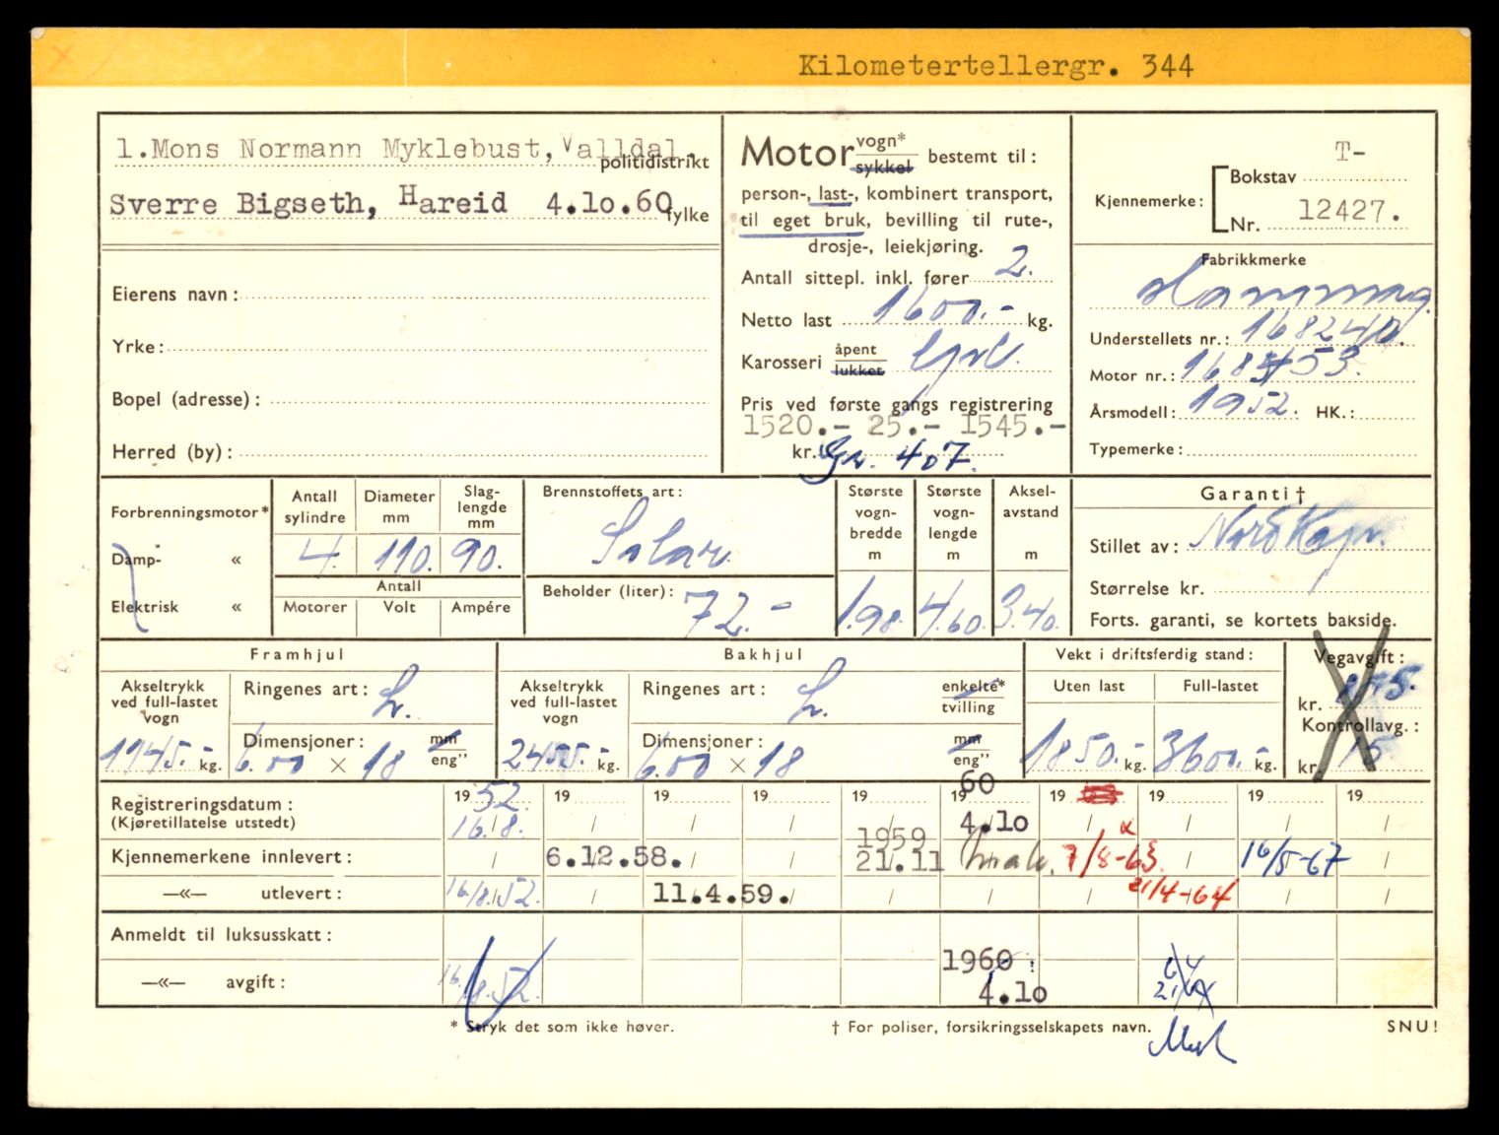Click the typed date 6.12.58
Screen dimensions: 1499x1135
click(611, 856)
